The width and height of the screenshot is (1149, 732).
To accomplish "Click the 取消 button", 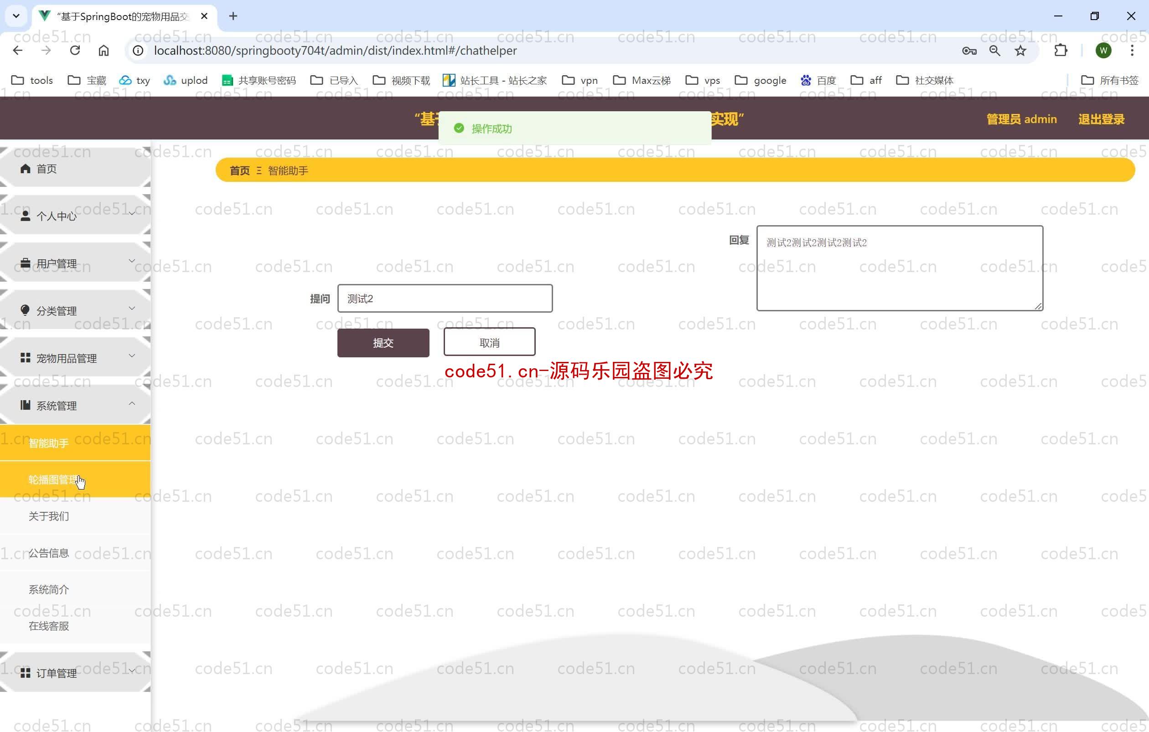I will (489, 342).
